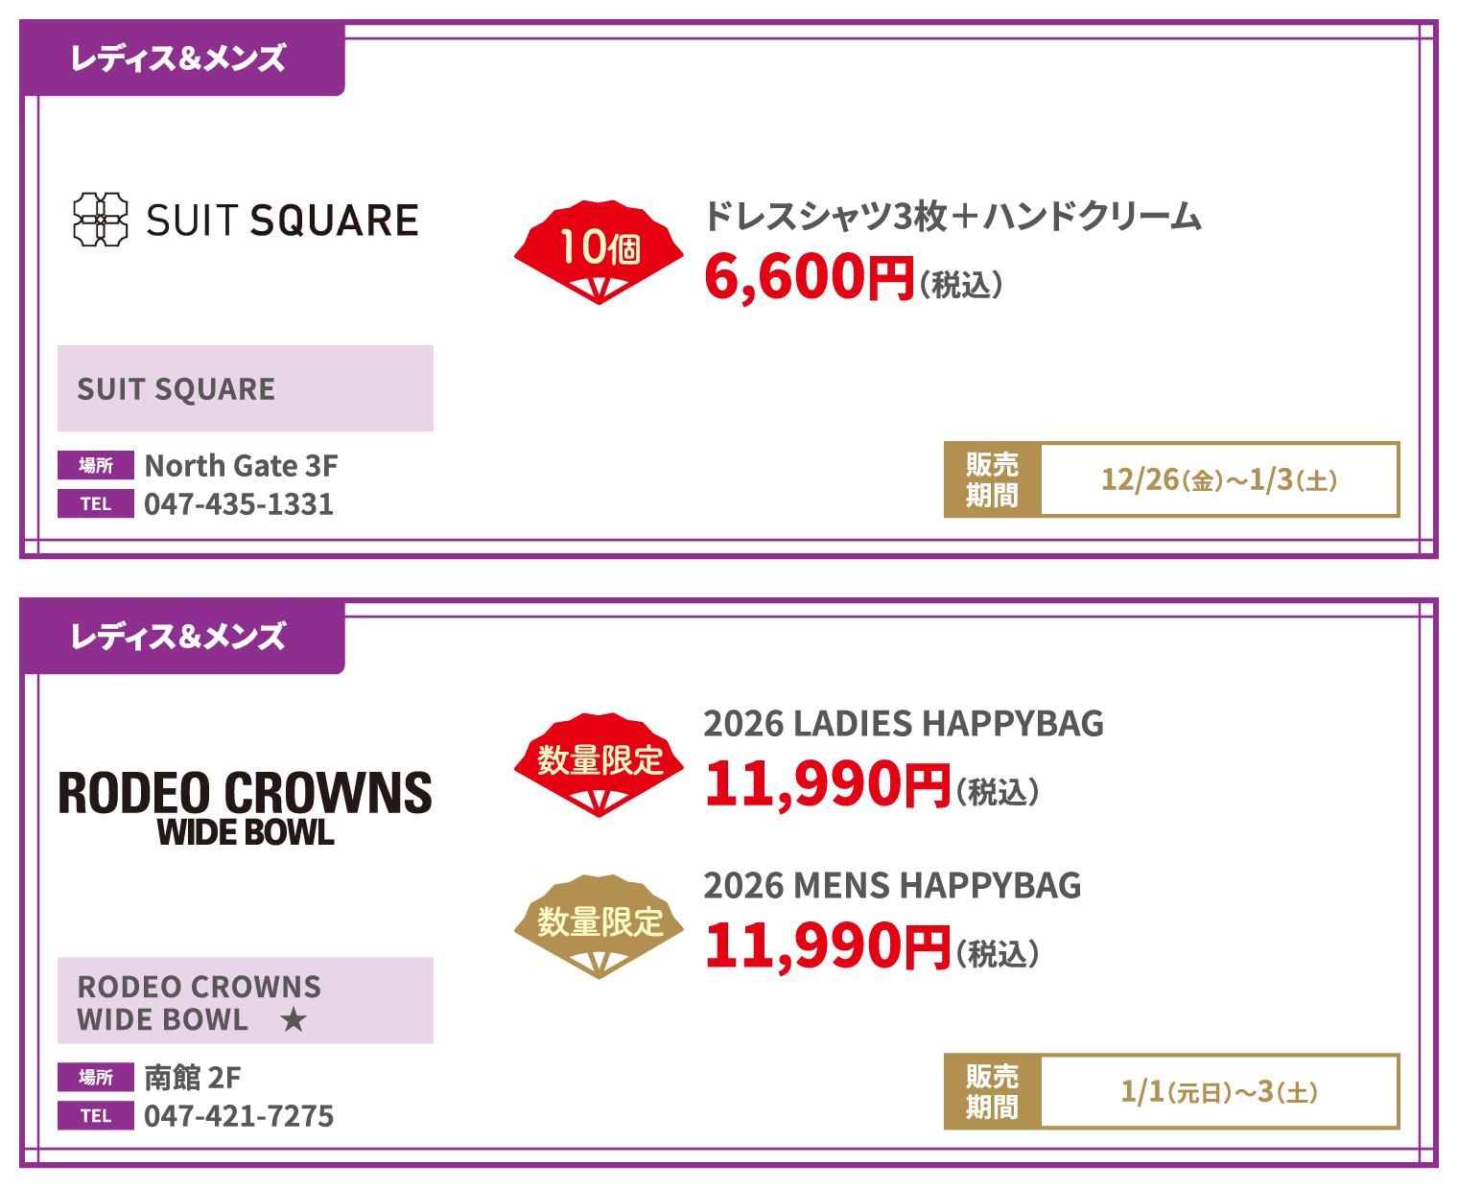1458x1188 pixels.
Task: Open the RODEO CROWNS WIDE BOWL shop link
Action: pyautogui.click(x=200, y=1002)
